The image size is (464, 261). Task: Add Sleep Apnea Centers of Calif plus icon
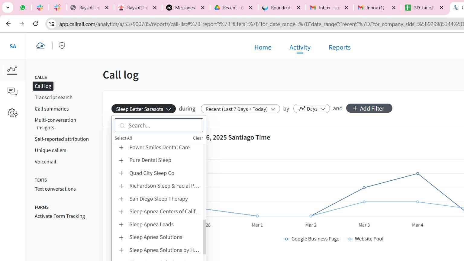121,212
